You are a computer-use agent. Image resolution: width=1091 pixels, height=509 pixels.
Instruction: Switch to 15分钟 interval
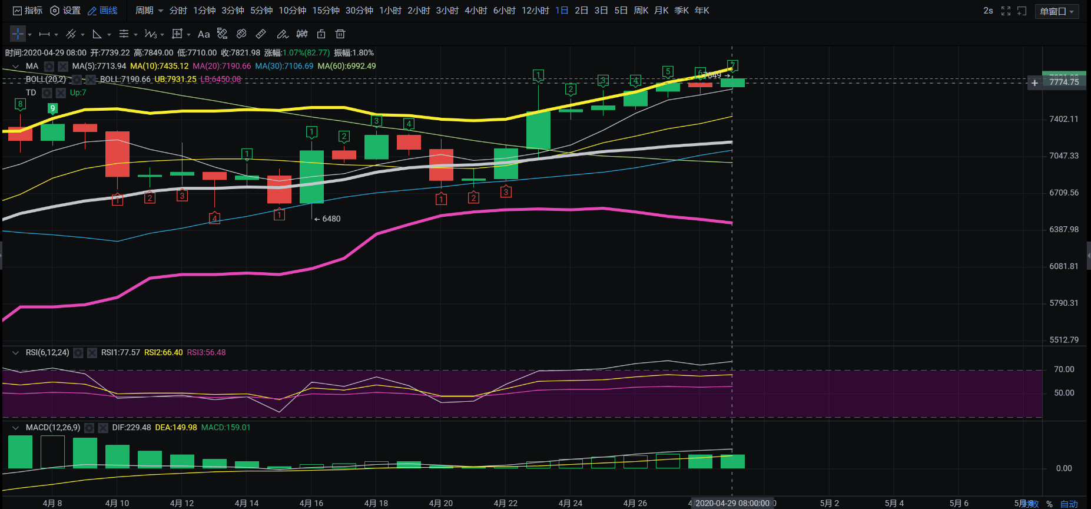(x=326, y=11)
